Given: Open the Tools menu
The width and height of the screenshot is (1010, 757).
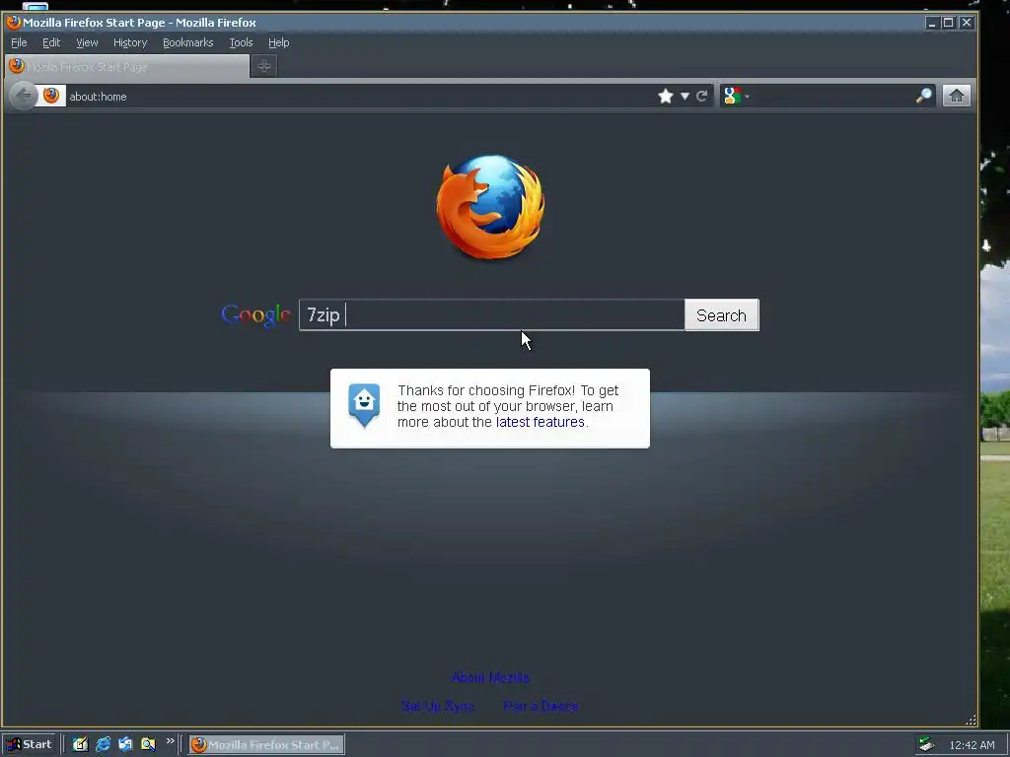Looking at the screenshot, I should tap(241, 42).
